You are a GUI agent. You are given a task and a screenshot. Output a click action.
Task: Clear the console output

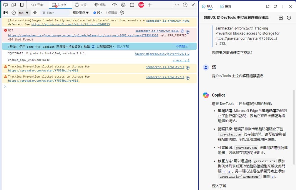tap(14, 13)
